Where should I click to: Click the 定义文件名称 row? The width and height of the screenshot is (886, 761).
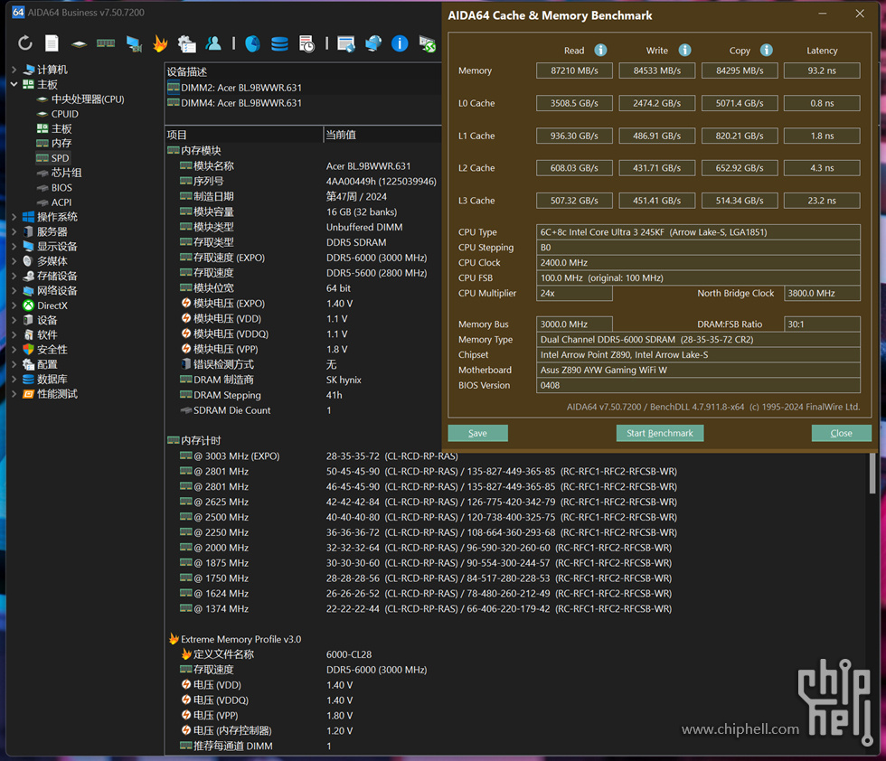pyautogui.click(x=277, y=654)
